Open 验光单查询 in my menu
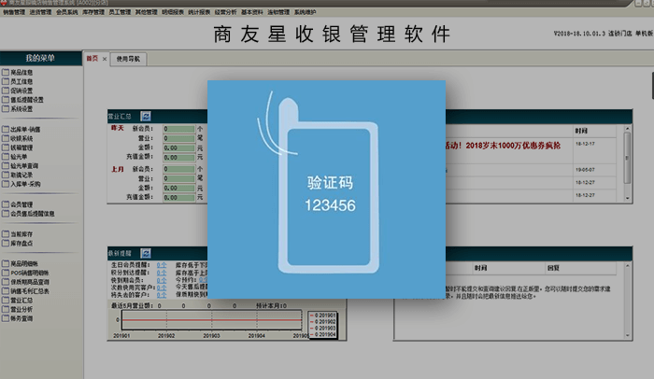Screen dimensions: 654x379 [x=20, y=166]
